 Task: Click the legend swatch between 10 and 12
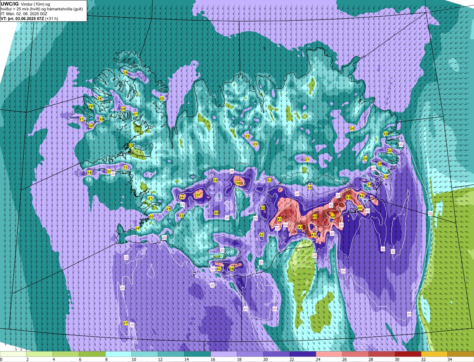[145, 354]
